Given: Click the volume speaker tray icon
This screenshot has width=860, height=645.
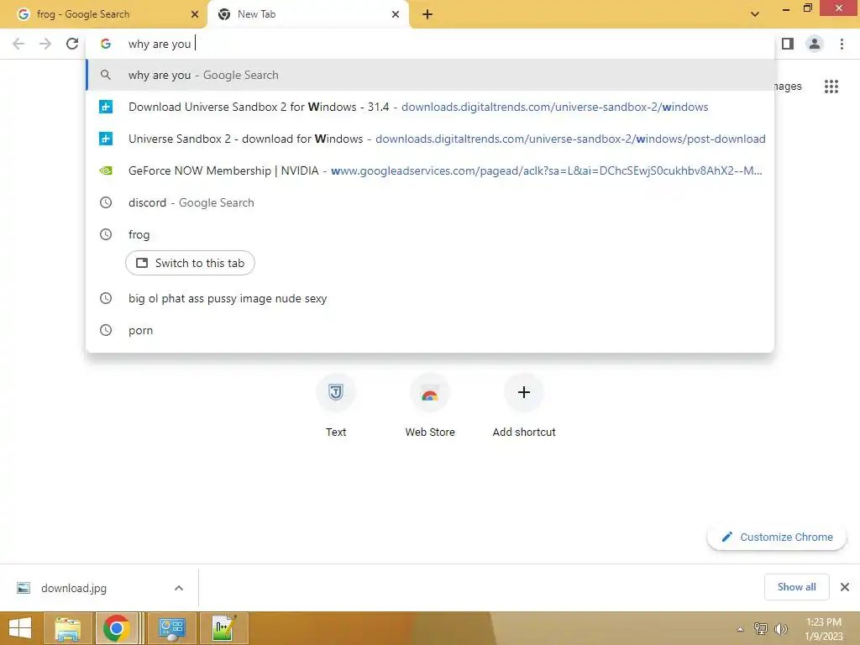Looking at the screenshot, I should (781, 629).
